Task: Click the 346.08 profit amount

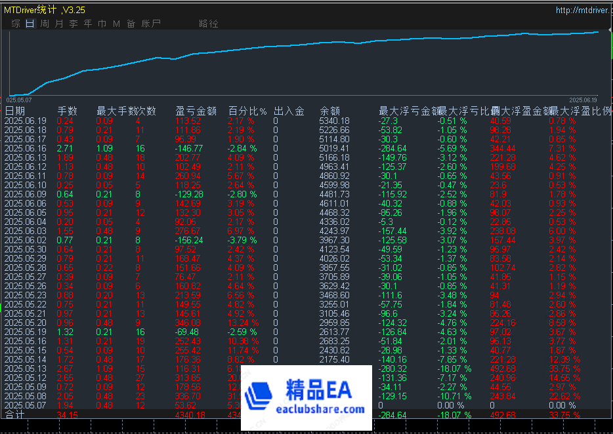Action: coord(188,323)
